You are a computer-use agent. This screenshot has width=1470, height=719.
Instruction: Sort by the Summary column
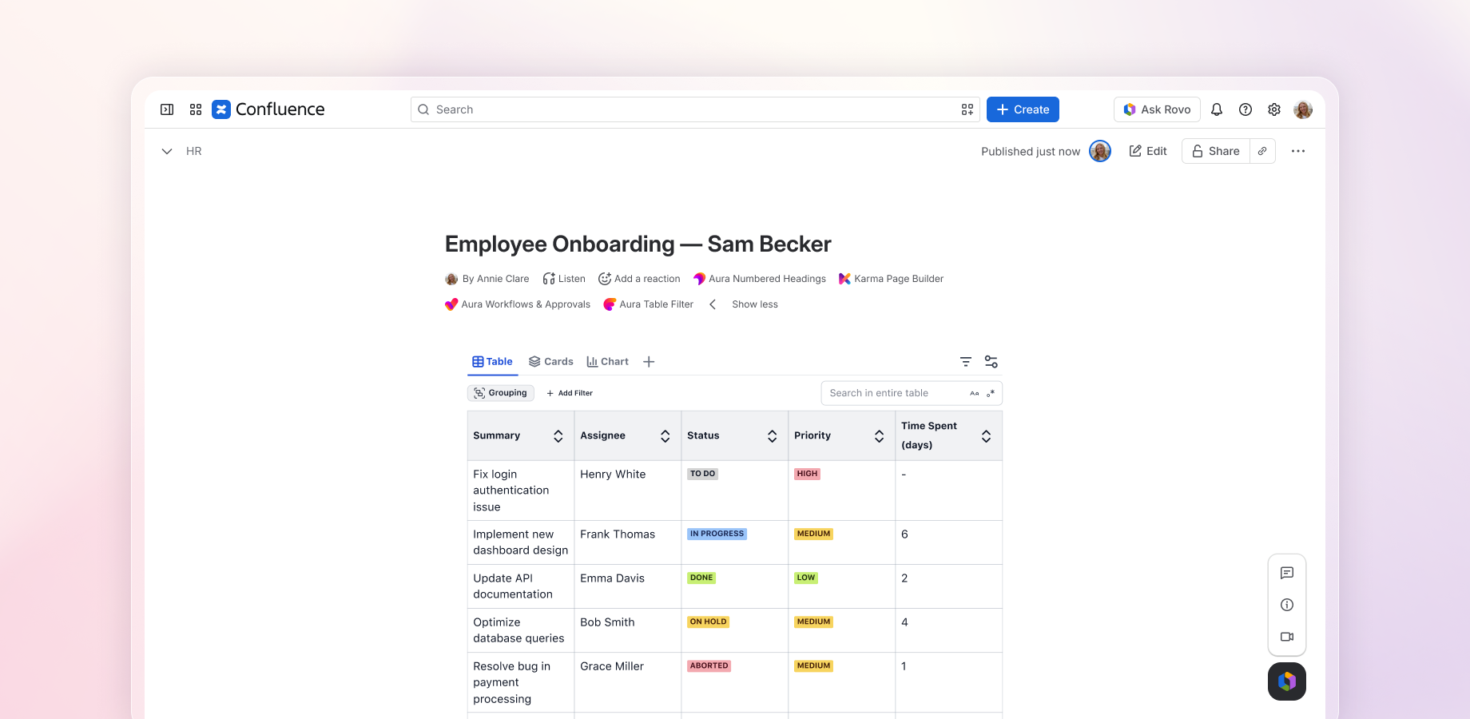(x=558, y=436)
